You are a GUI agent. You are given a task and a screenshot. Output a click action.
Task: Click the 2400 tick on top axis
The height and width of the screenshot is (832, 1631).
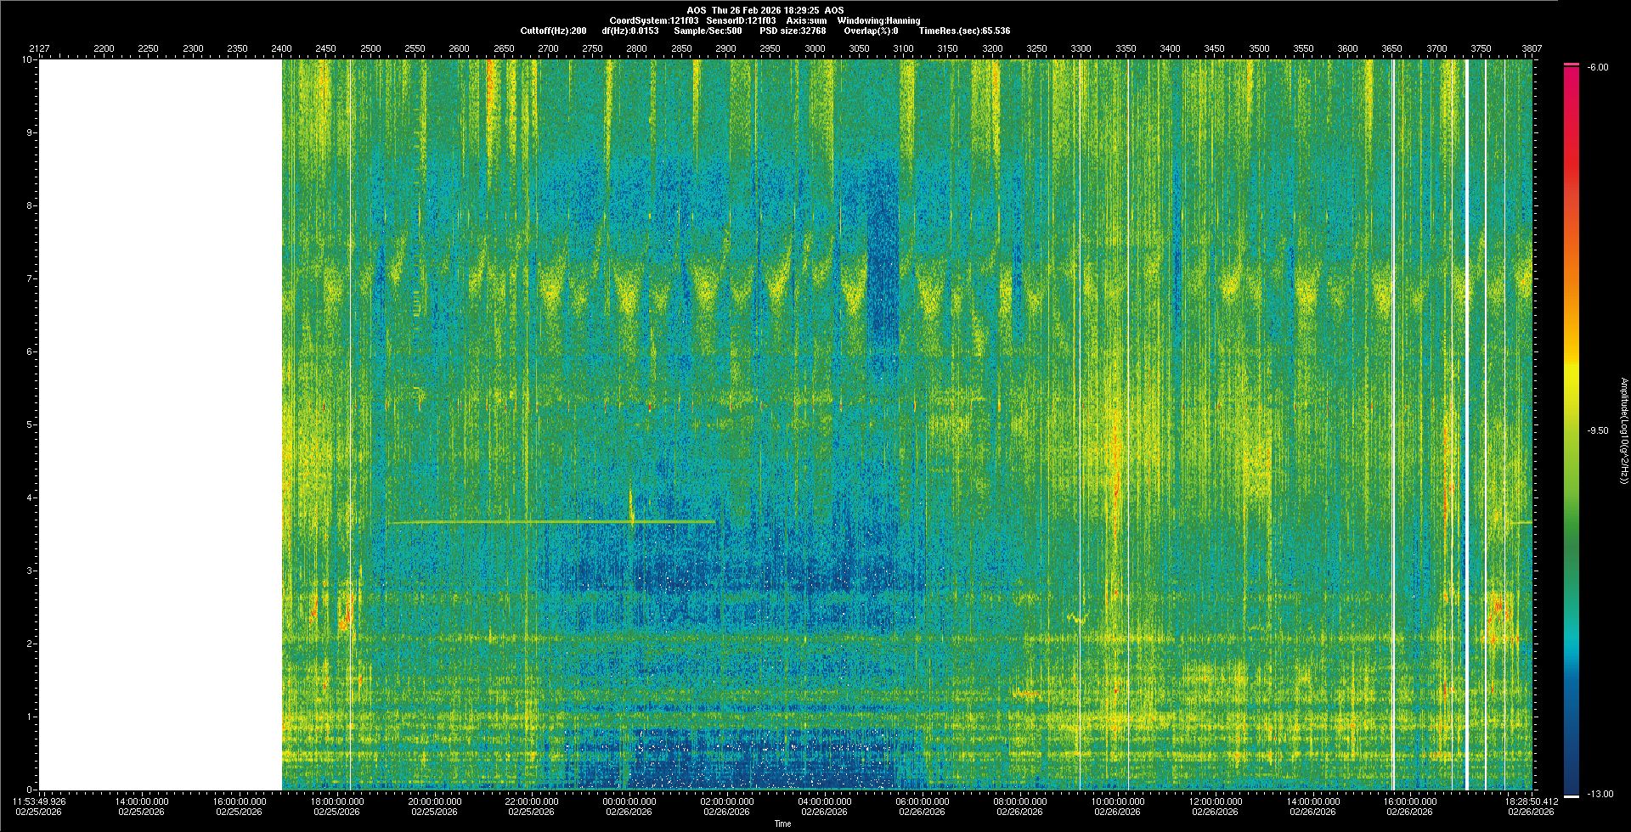point(281,48)
